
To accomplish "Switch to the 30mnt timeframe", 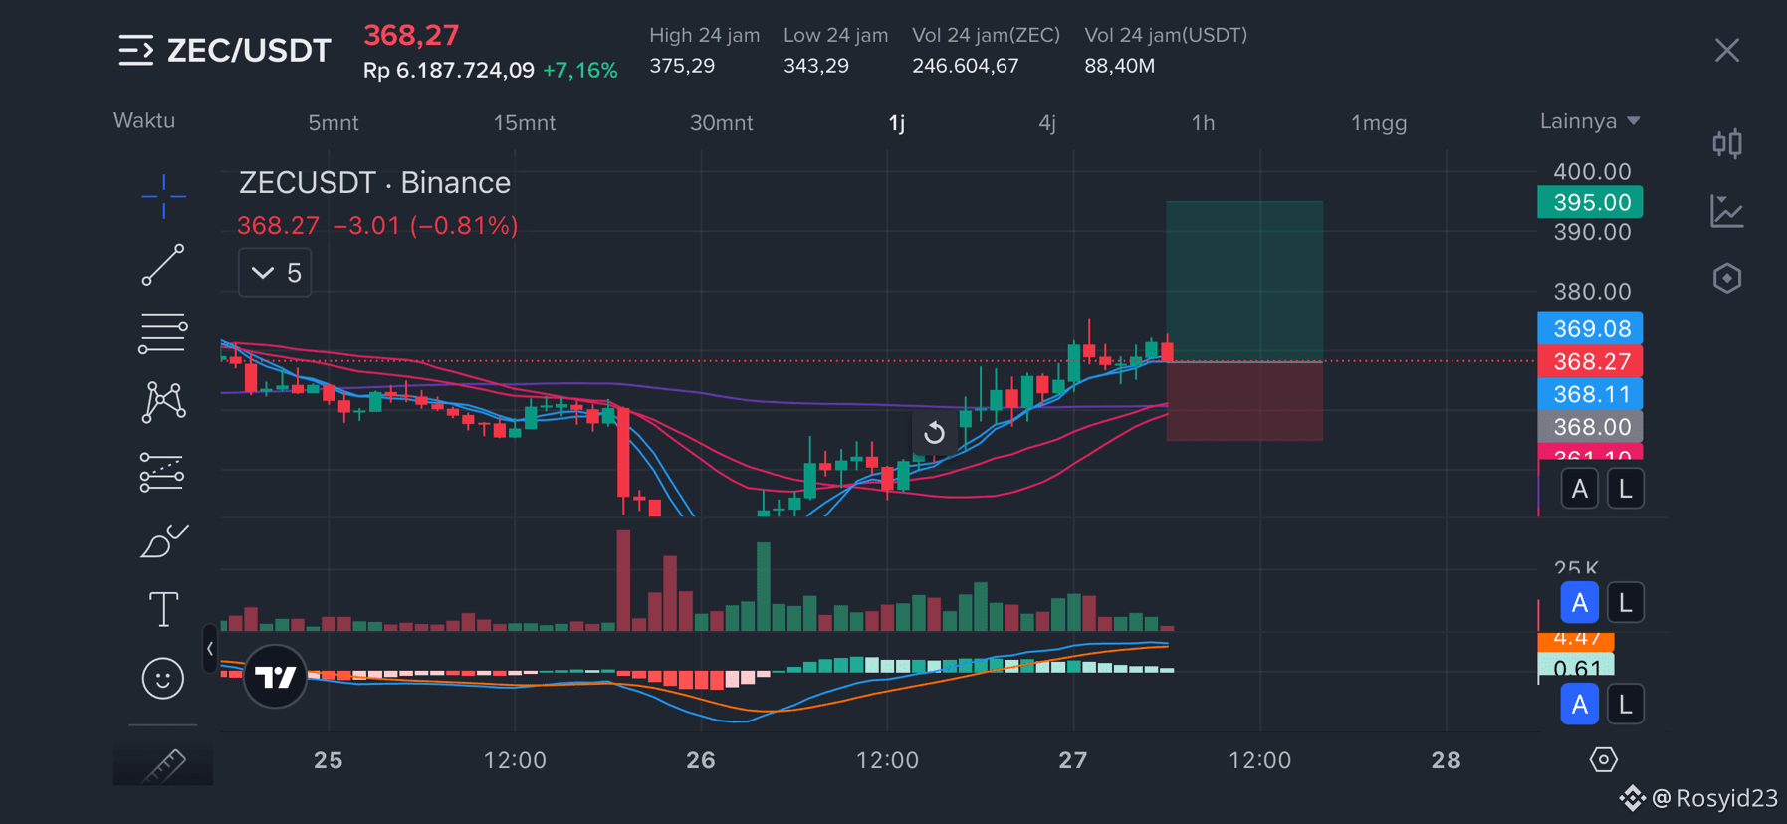I will (x=722, y=123).
